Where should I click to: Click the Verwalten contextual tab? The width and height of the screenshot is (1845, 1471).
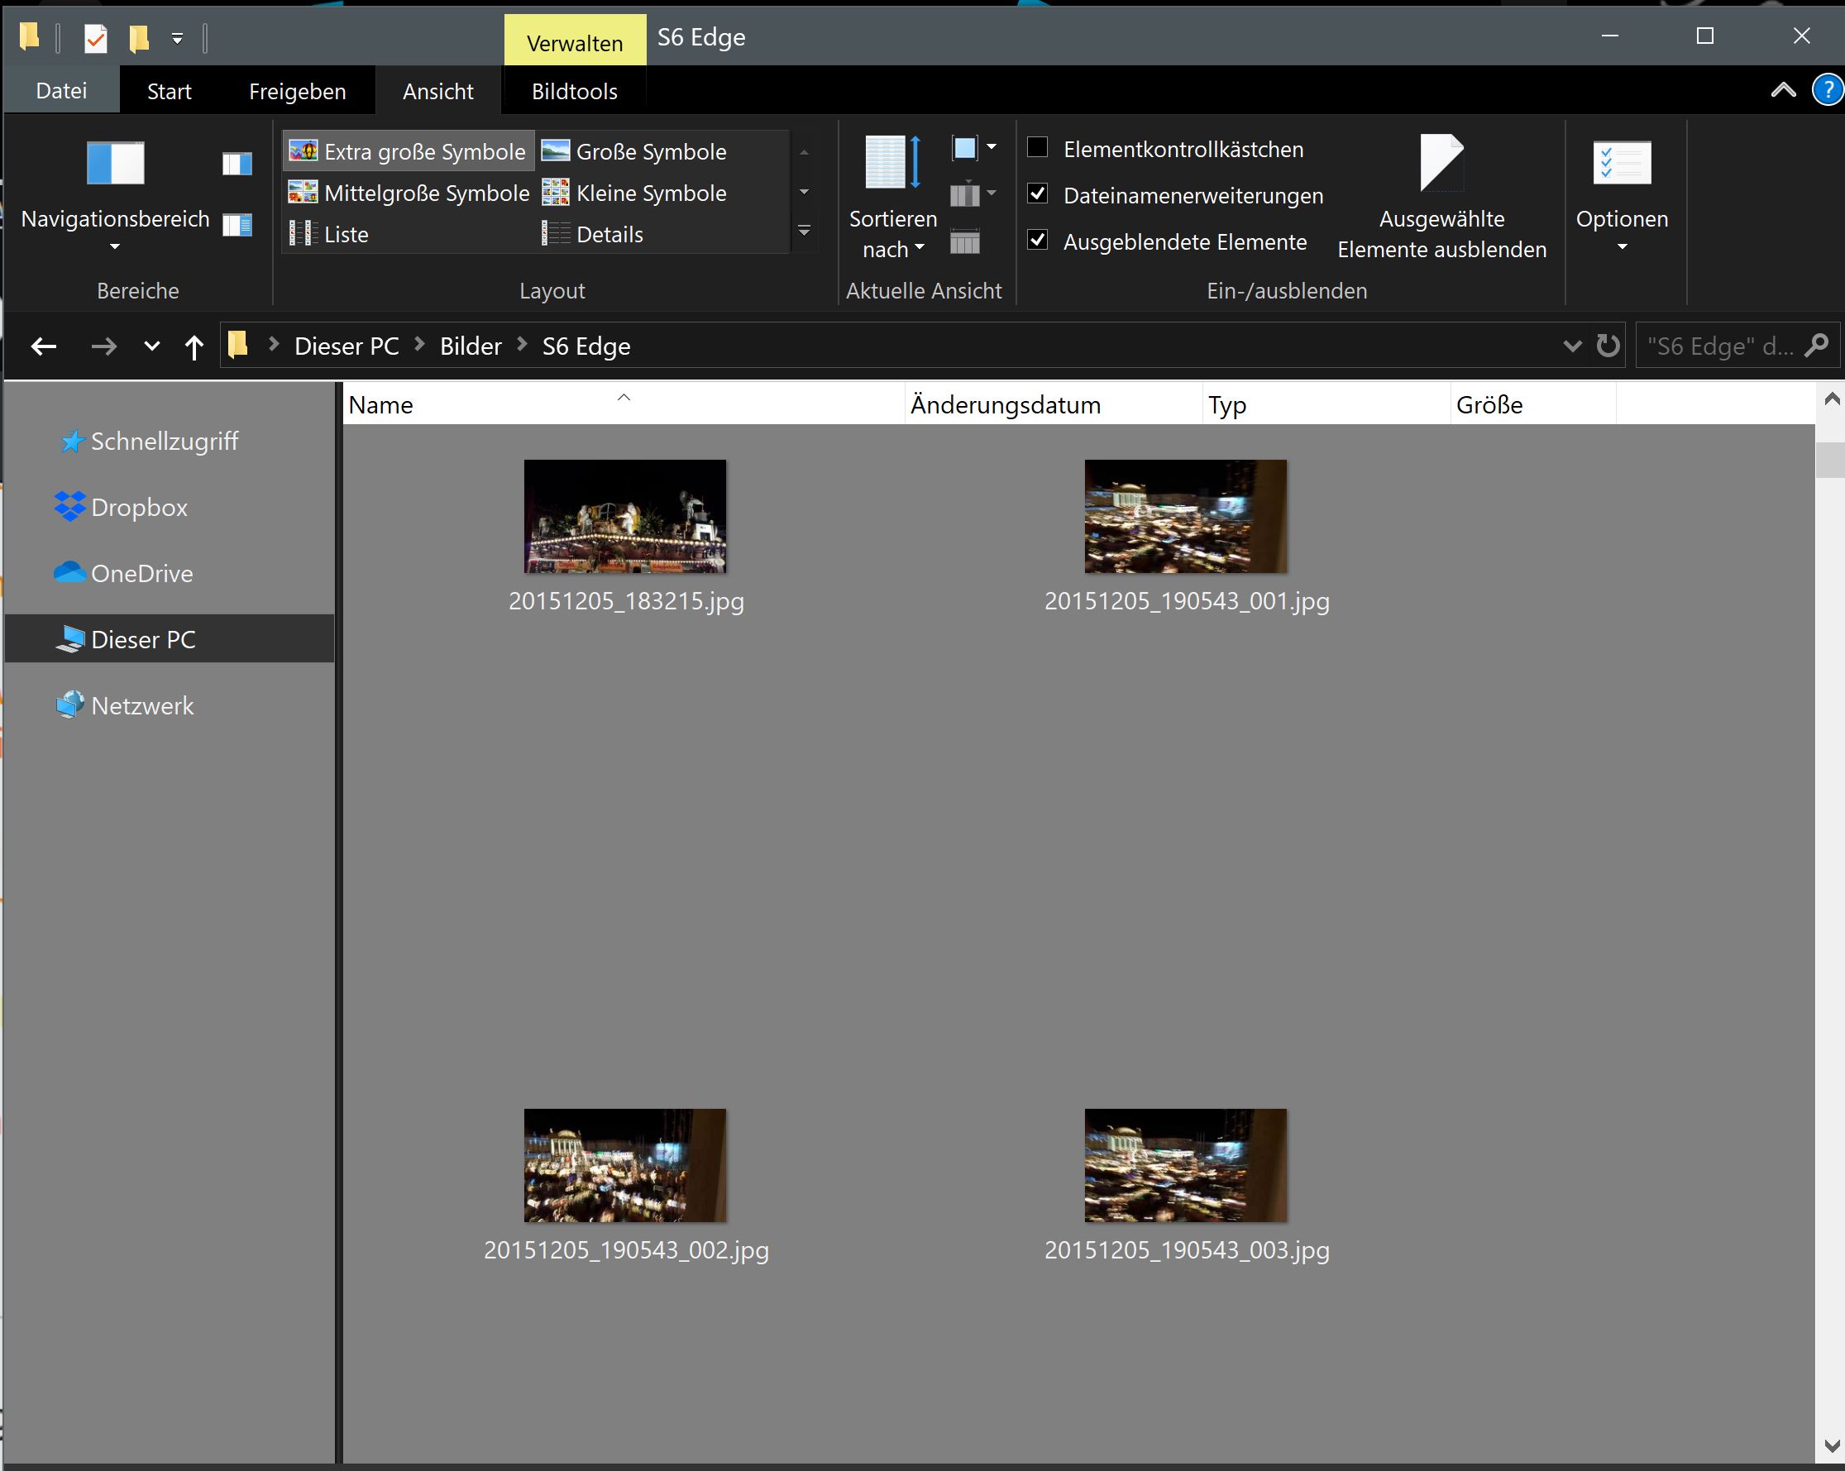[575, 41]
